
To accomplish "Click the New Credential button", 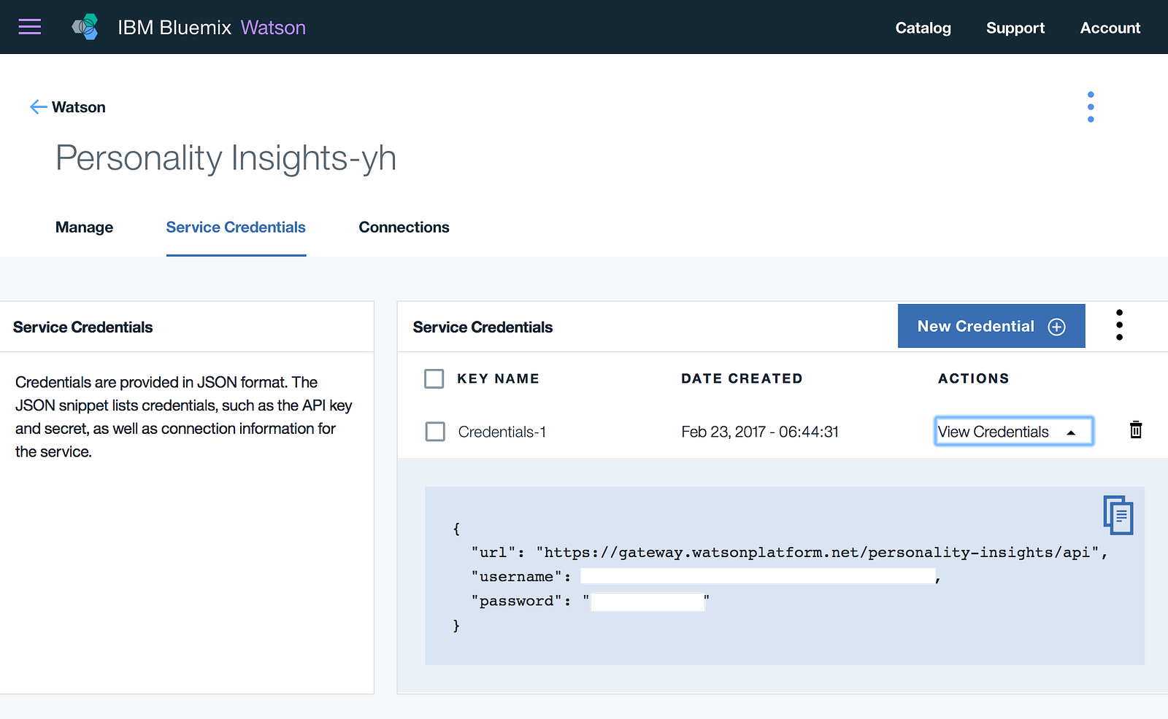I will click(975, 327).
